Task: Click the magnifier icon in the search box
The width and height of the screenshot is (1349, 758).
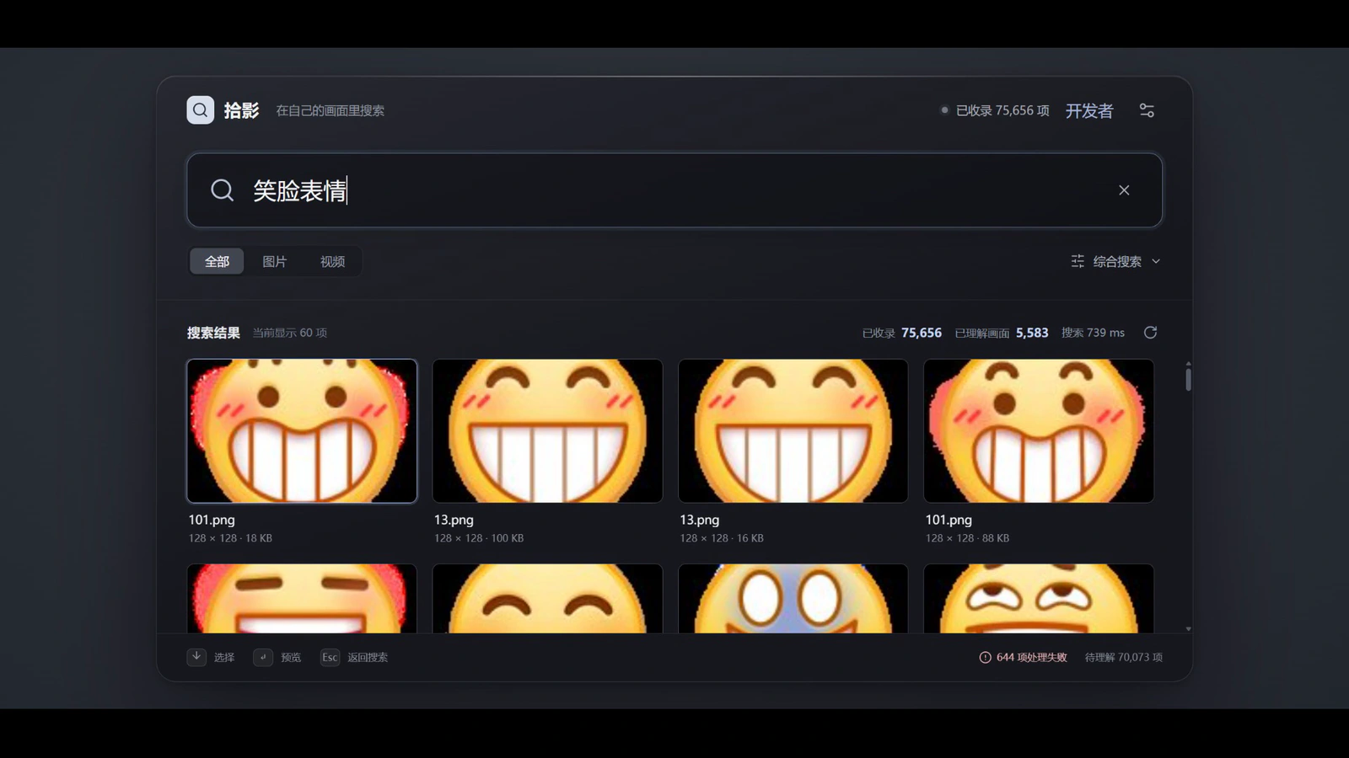Action: 222,190
